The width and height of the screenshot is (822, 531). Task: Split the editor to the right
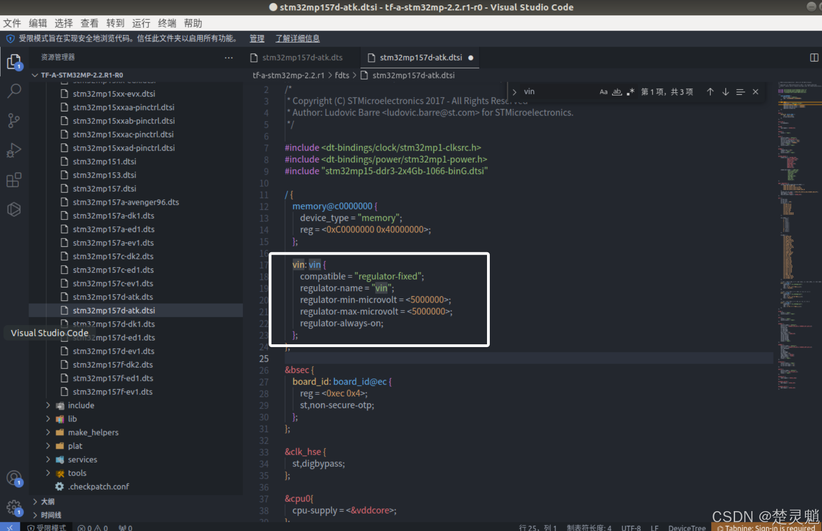(x=814, y=57)
